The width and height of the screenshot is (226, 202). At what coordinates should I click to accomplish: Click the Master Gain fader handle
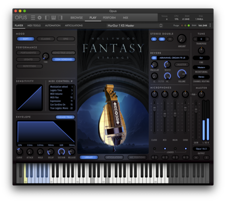(x=196, y=109)
